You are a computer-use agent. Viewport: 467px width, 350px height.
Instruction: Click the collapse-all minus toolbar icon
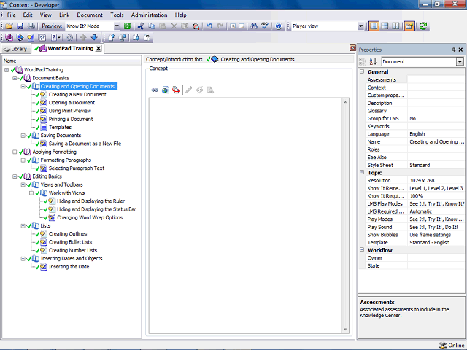point(242,26)
